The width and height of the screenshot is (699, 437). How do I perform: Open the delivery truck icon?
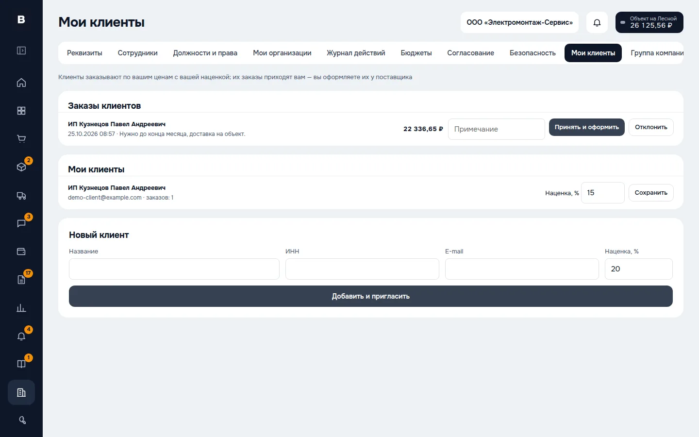point(21,195)
